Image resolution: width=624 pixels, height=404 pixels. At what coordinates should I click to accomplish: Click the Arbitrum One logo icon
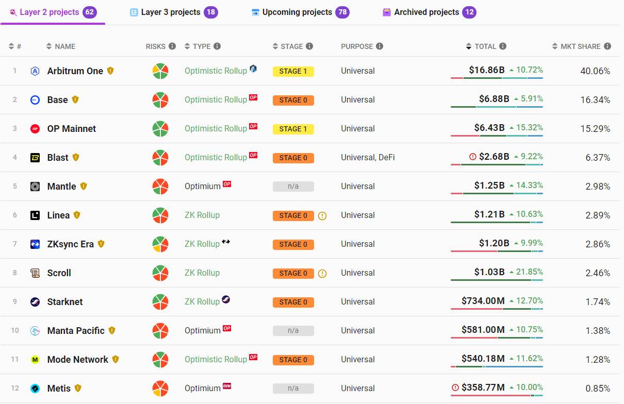coord(35,71)
